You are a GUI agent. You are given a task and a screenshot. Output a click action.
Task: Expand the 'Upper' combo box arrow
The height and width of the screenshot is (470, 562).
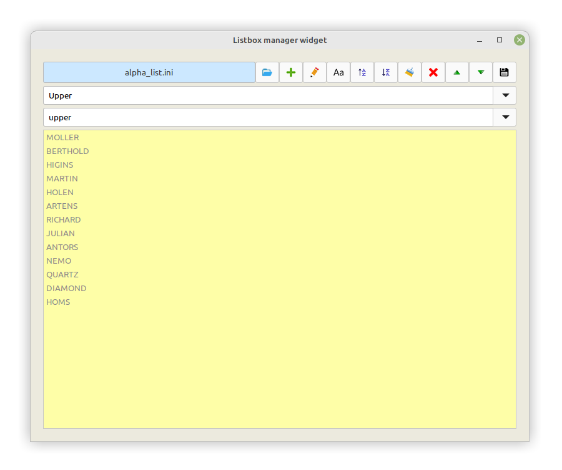point(505,96)
